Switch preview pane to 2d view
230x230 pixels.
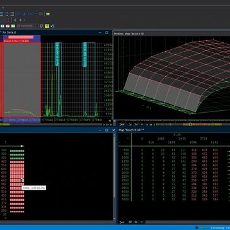pyautogui.click(x=130, y=124)
